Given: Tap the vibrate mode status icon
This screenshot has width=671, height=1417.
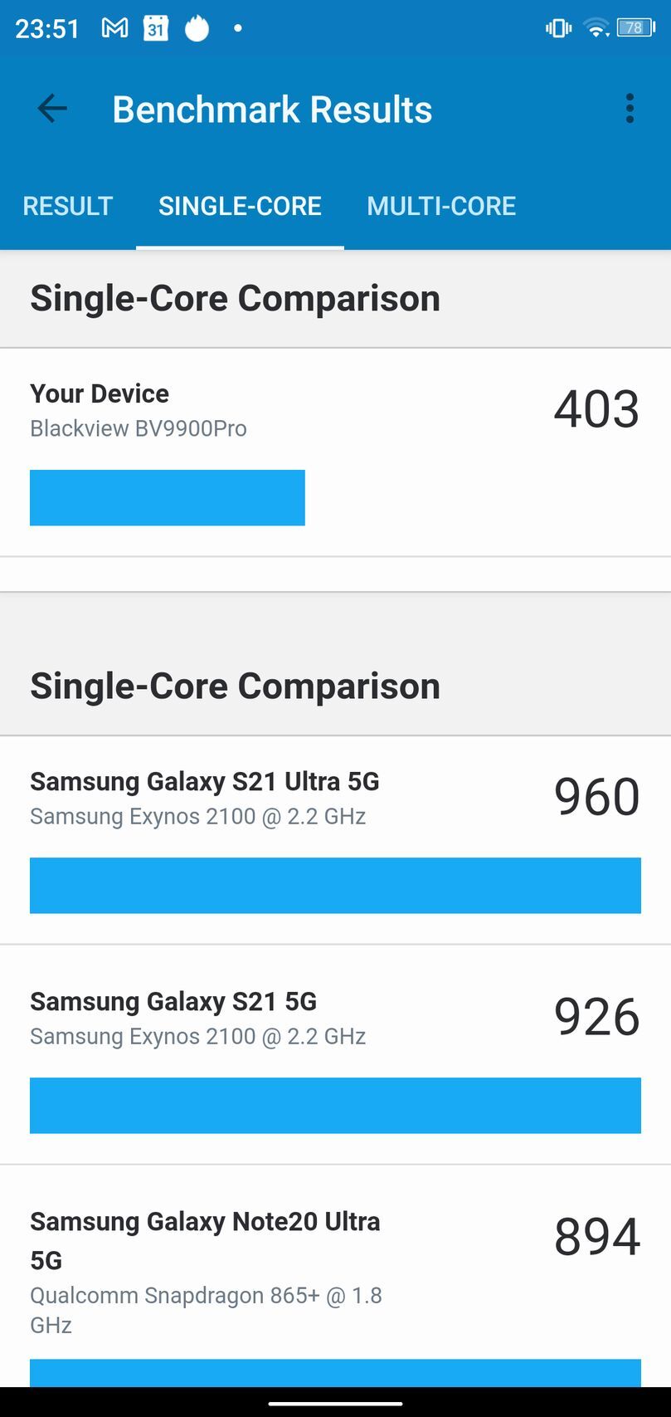Looking at the screenshot, I should tap(558, 28).
